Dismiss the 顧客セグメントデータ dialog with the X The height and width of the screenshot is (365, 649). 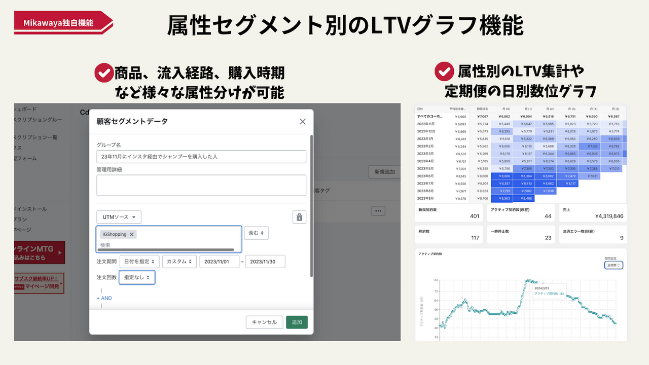pos(303,121)
